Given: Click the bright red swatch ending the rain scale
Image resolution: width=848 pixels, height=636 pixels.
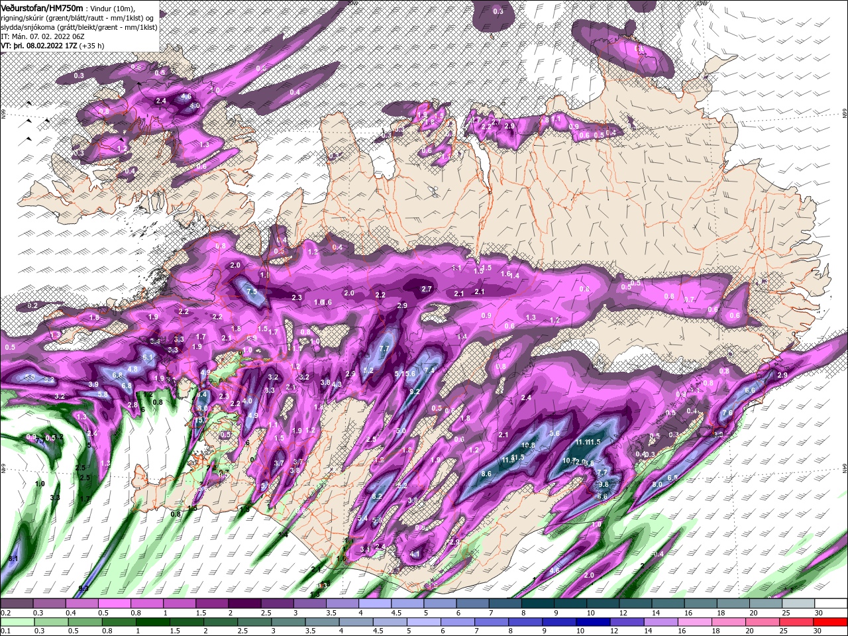Looking at the screenshot, I should (831, 622).
